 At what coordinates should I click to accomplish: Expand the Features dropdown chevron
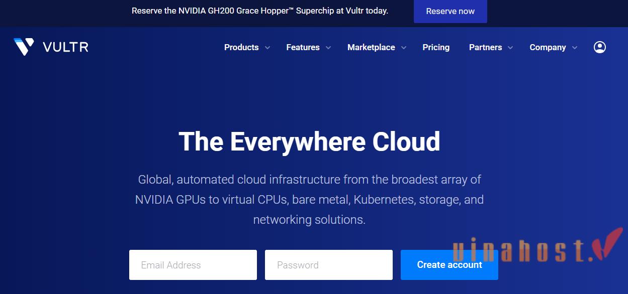(x=328, y=48)
